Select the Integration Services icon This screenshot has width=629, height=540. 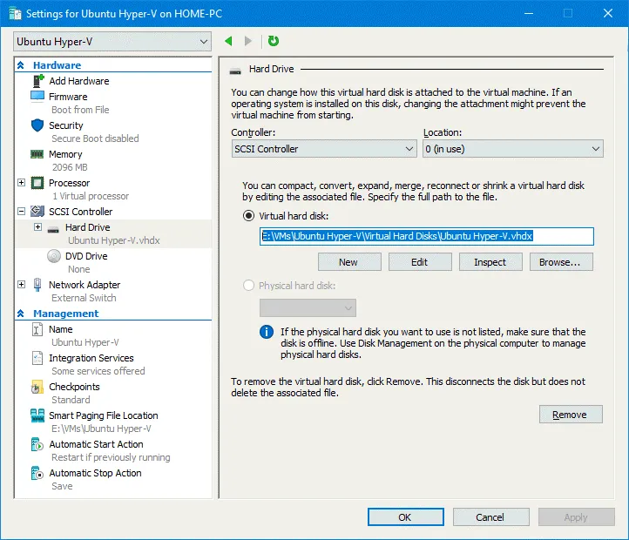tap(37, 358)
